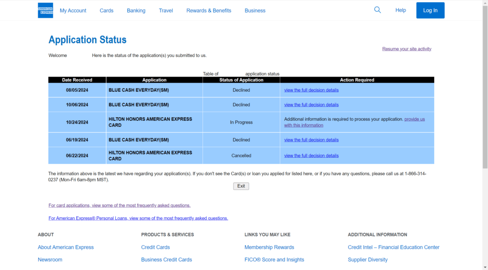Open Credit Intel Financial Education Center link
This screenshot has height=270, width=488.
tap(394, 247)
